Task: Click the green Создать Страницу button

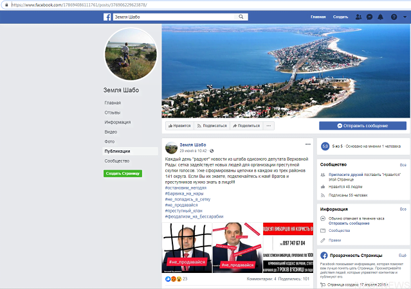Action: (123, 173)
